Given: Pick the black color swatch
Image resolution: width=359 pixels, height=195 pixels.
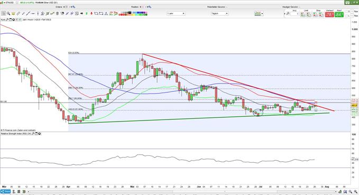Looking at the screenshot, I should (130, 12).
